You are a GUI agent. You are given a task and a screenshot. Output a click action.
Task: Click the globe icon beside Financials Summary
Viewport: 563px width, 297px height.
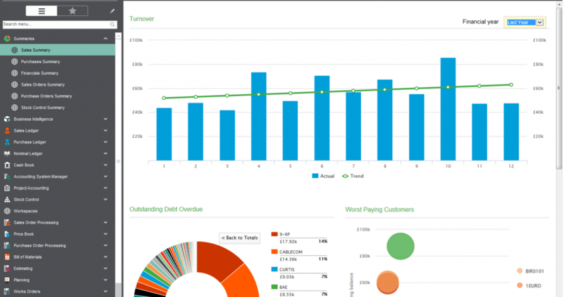(x=15, y=73)
